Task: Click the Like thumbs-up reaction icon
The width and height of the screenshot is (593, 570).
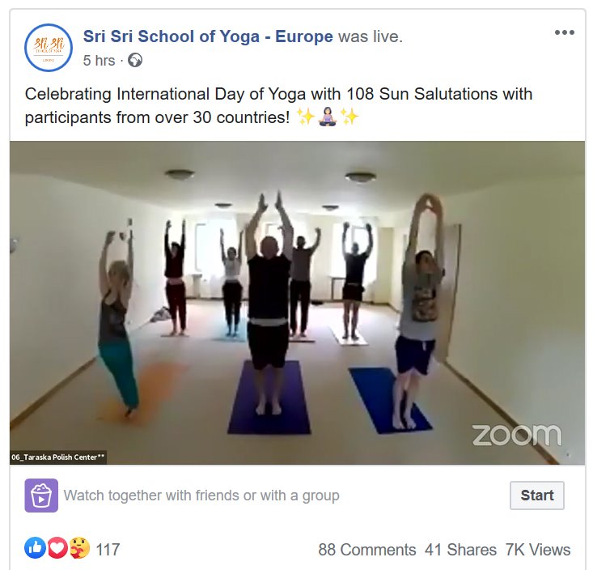Action: click(x=35, y=548)
